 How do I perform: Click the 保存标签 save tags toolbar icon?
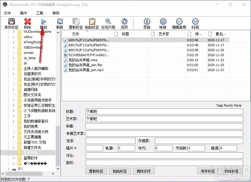11,22
